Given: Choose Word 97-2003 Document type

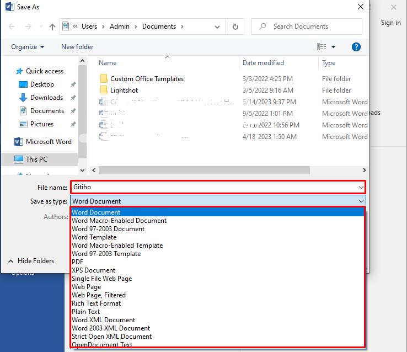Looking at the screenshot, I should pyautogui.click(x=218, y=229).
